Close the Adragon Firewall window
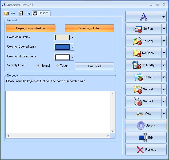The width and height of the screenshot is (169, 160). (164, 5)
